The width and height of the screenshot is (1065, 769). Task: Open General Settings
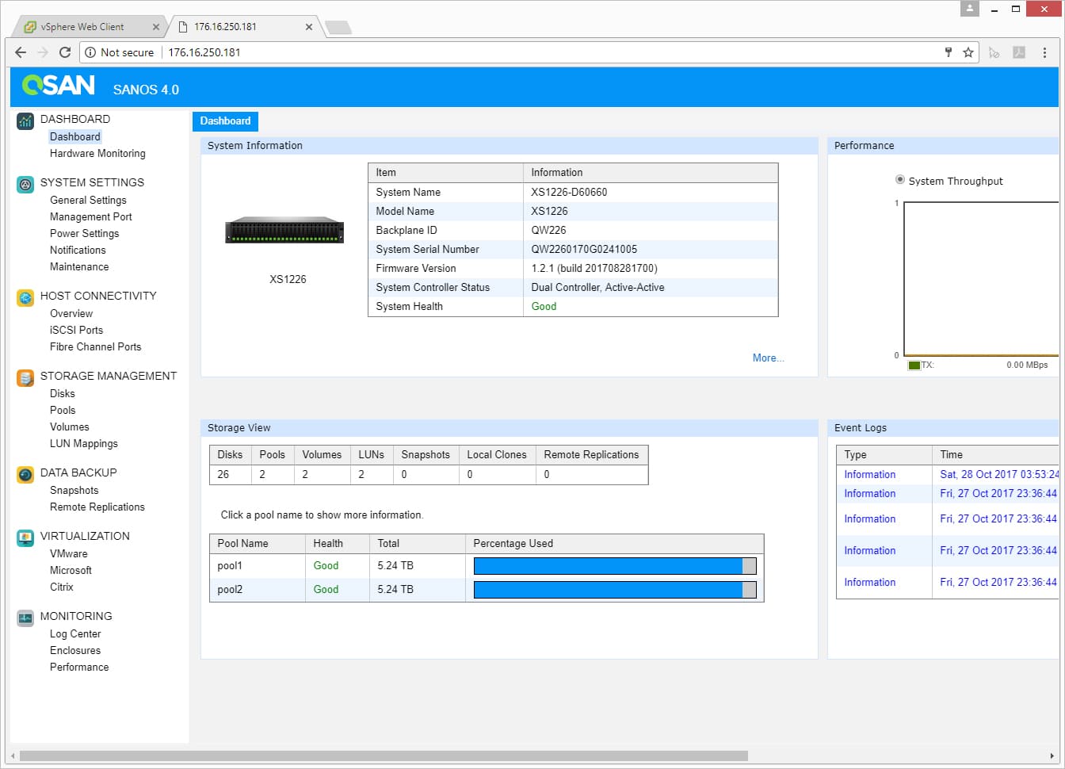click(x=88, y=201)
